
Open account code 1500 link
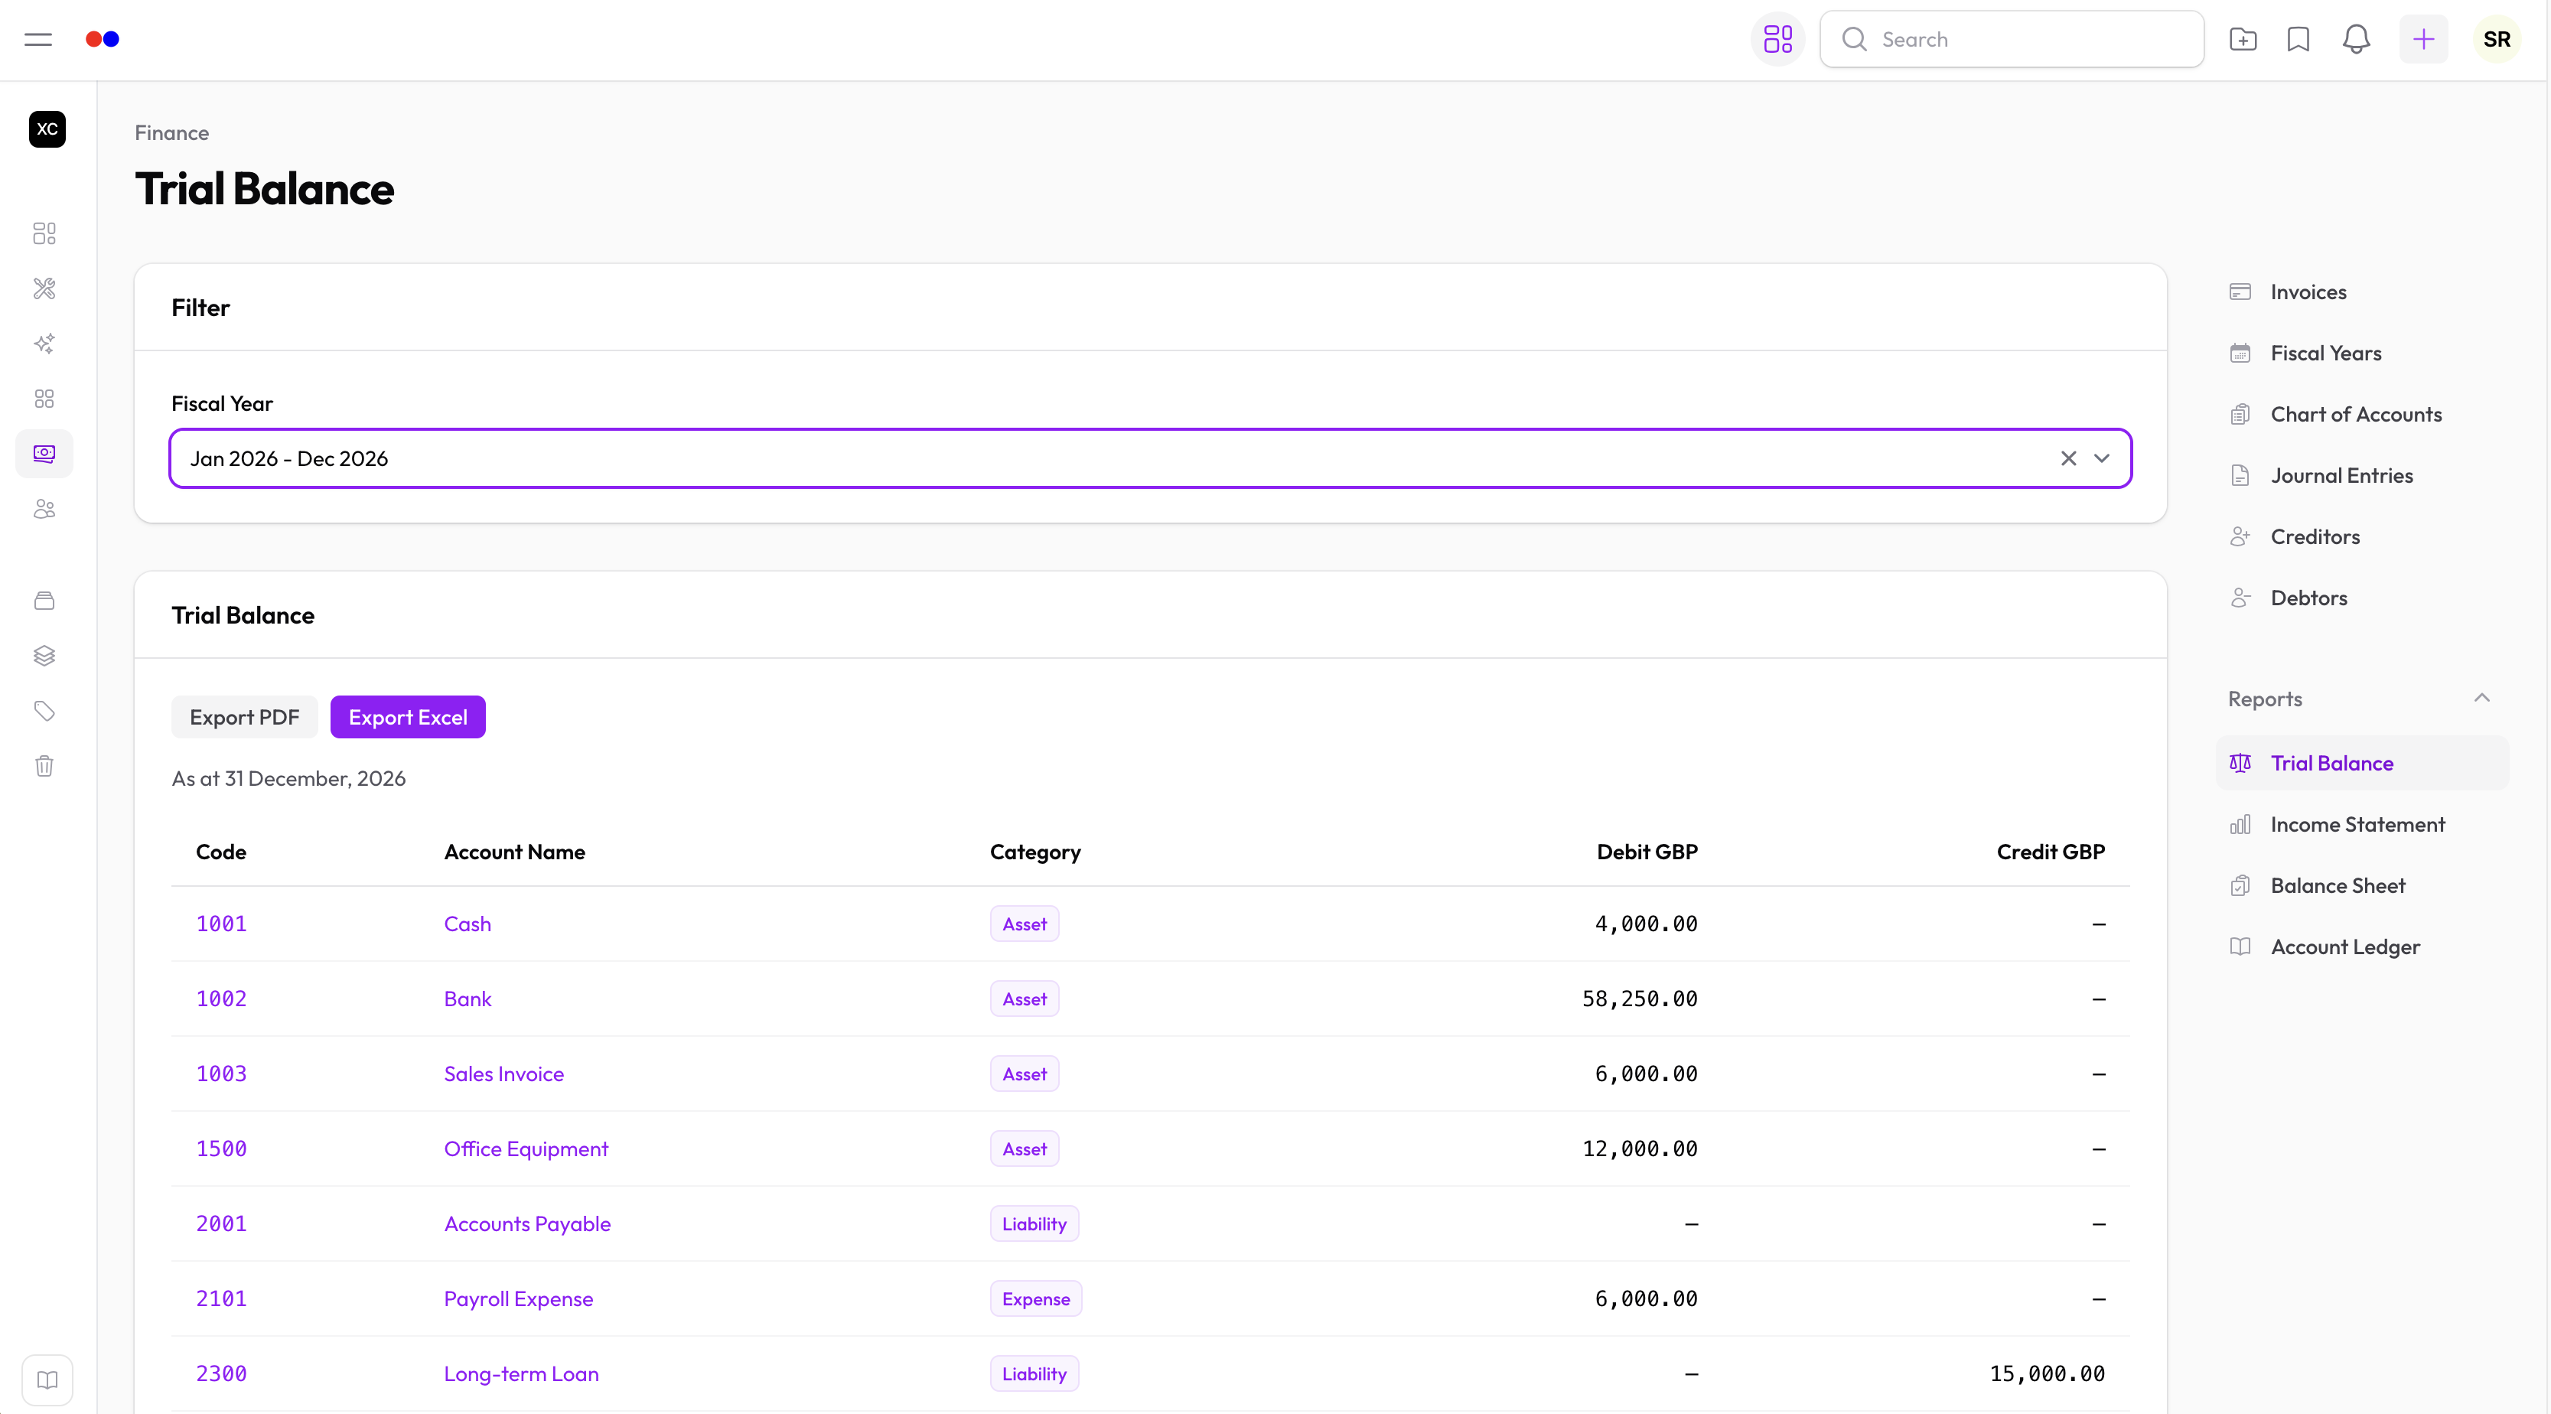221,1148
